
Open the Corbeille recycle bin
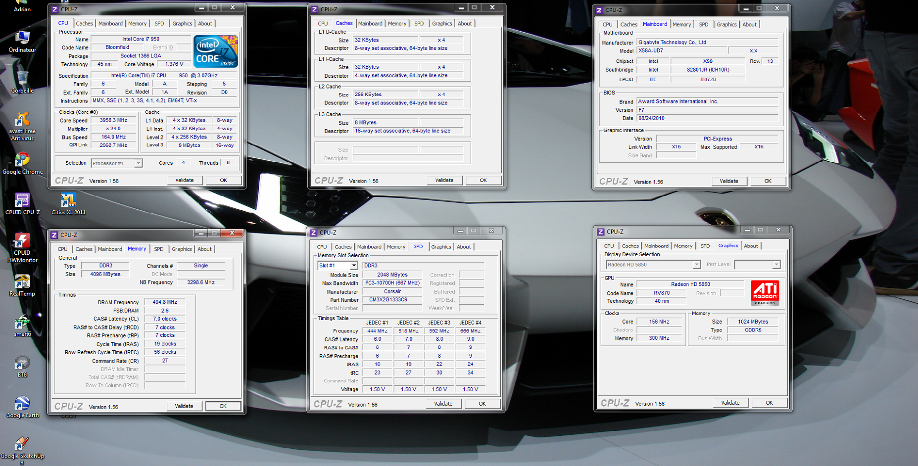pos(22,79)
